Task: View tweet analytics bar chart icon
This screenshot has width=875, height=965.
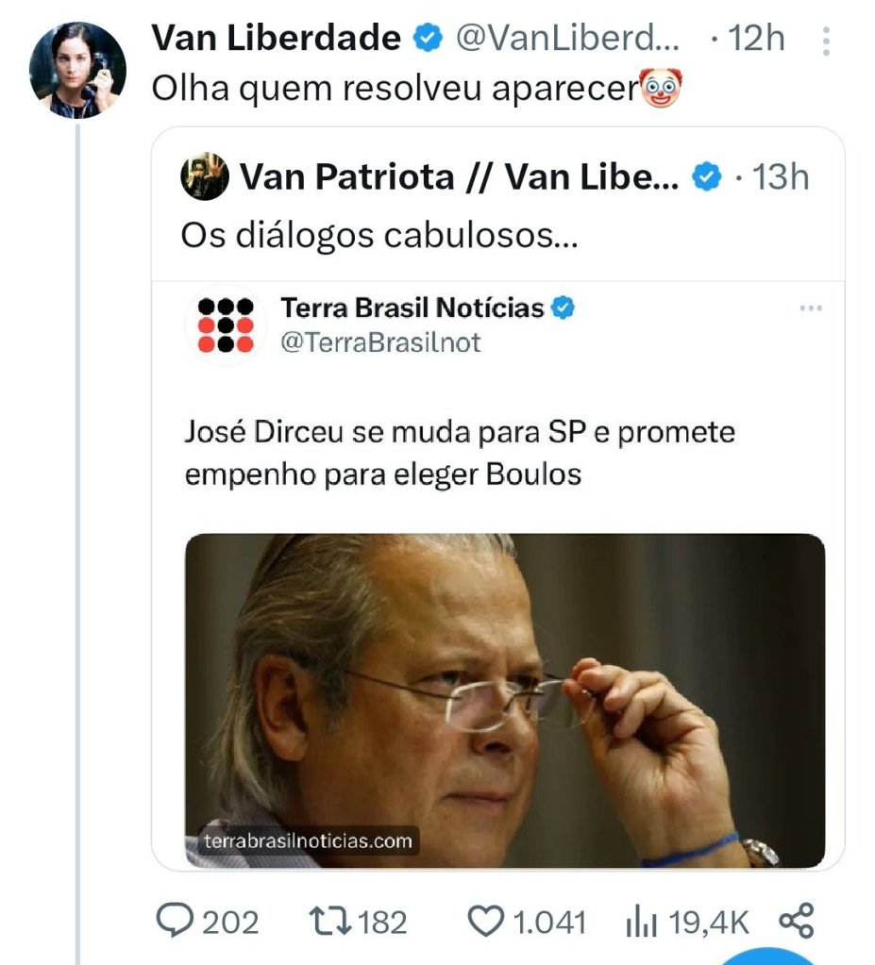Action: pos(642,923)
